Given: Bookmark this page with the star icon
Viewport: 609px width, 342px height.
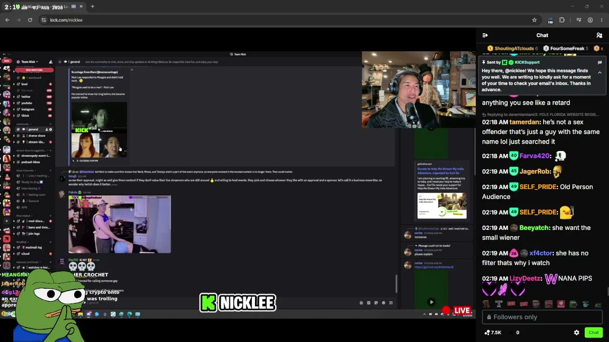Looking at the screenshot, I should click(534, 20).
